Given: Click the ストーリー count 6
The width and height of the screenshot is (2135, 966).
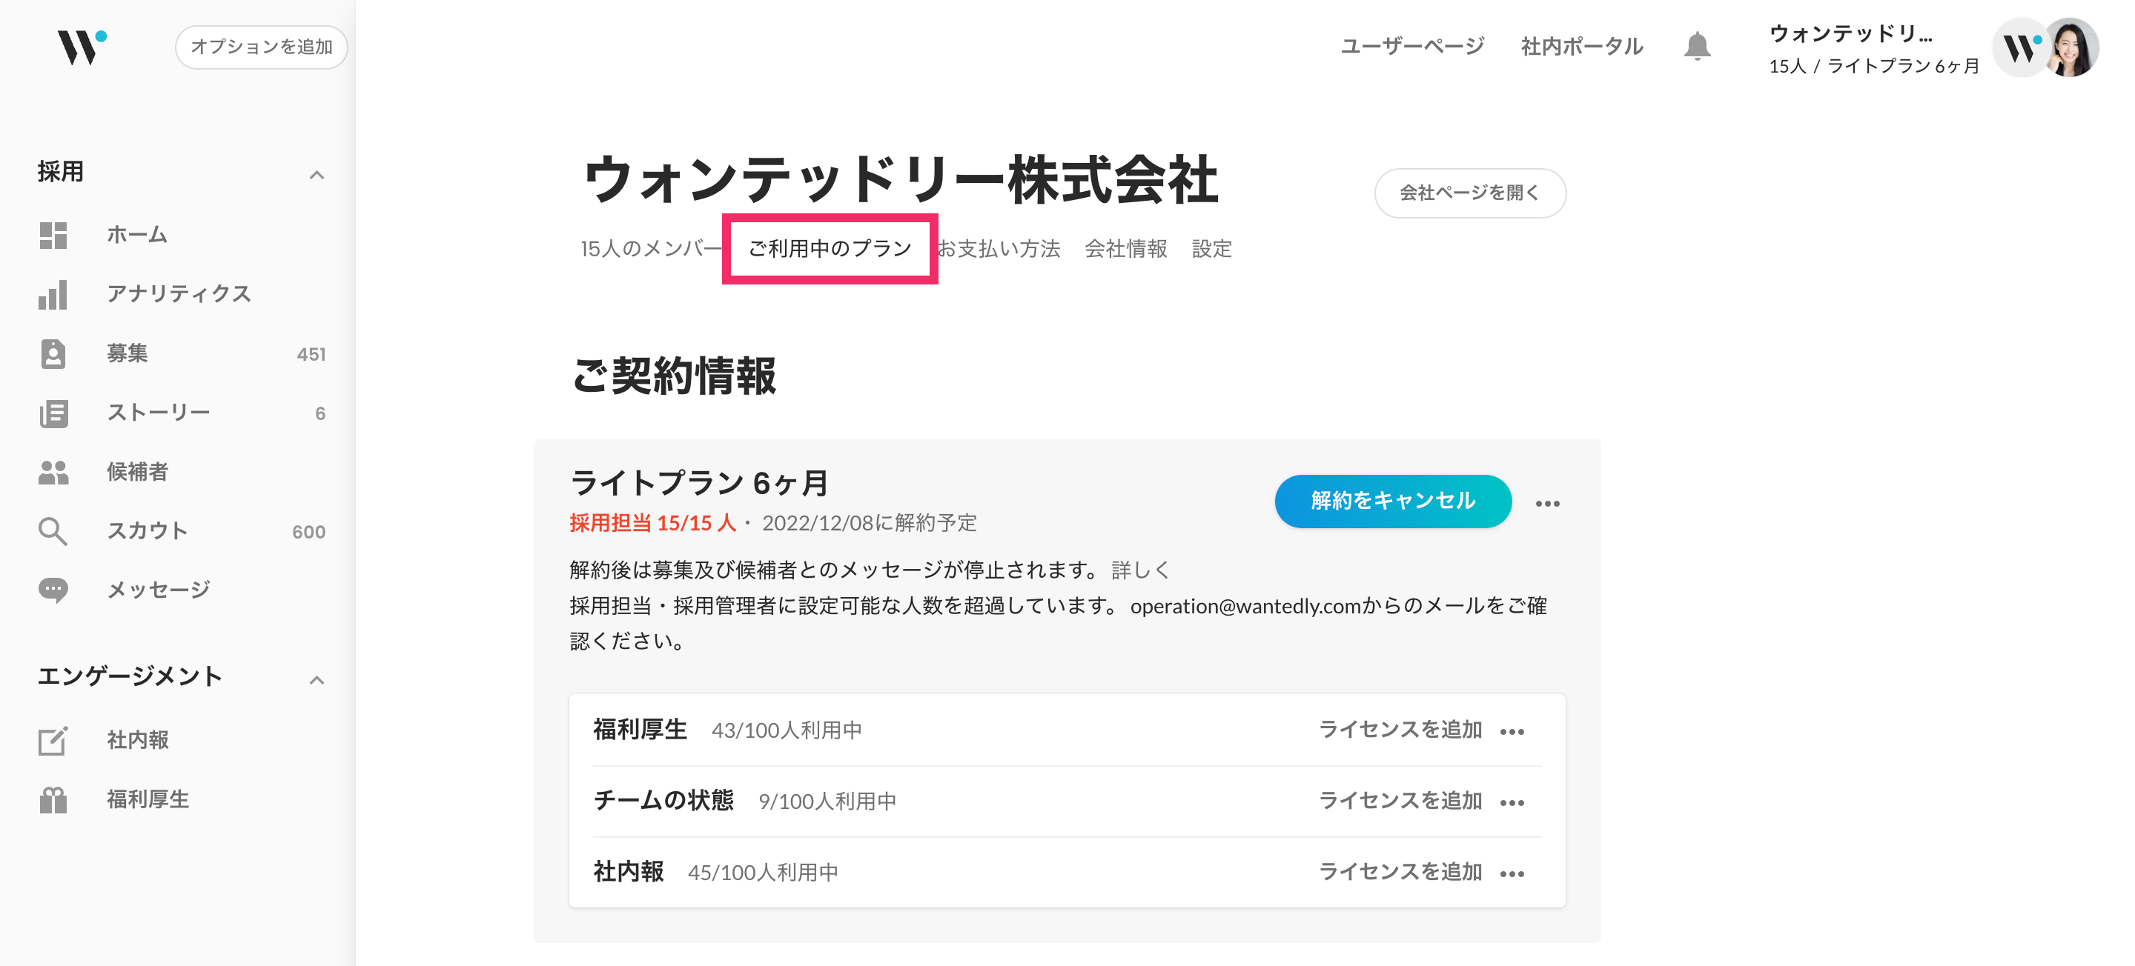Looking at the screenshot, I should click(x=320, y=413).
